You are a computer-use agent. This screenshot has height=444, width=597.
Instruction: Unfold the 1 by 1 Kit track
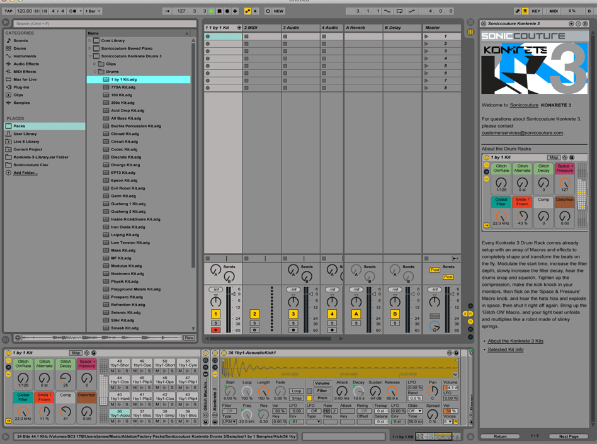239,28
